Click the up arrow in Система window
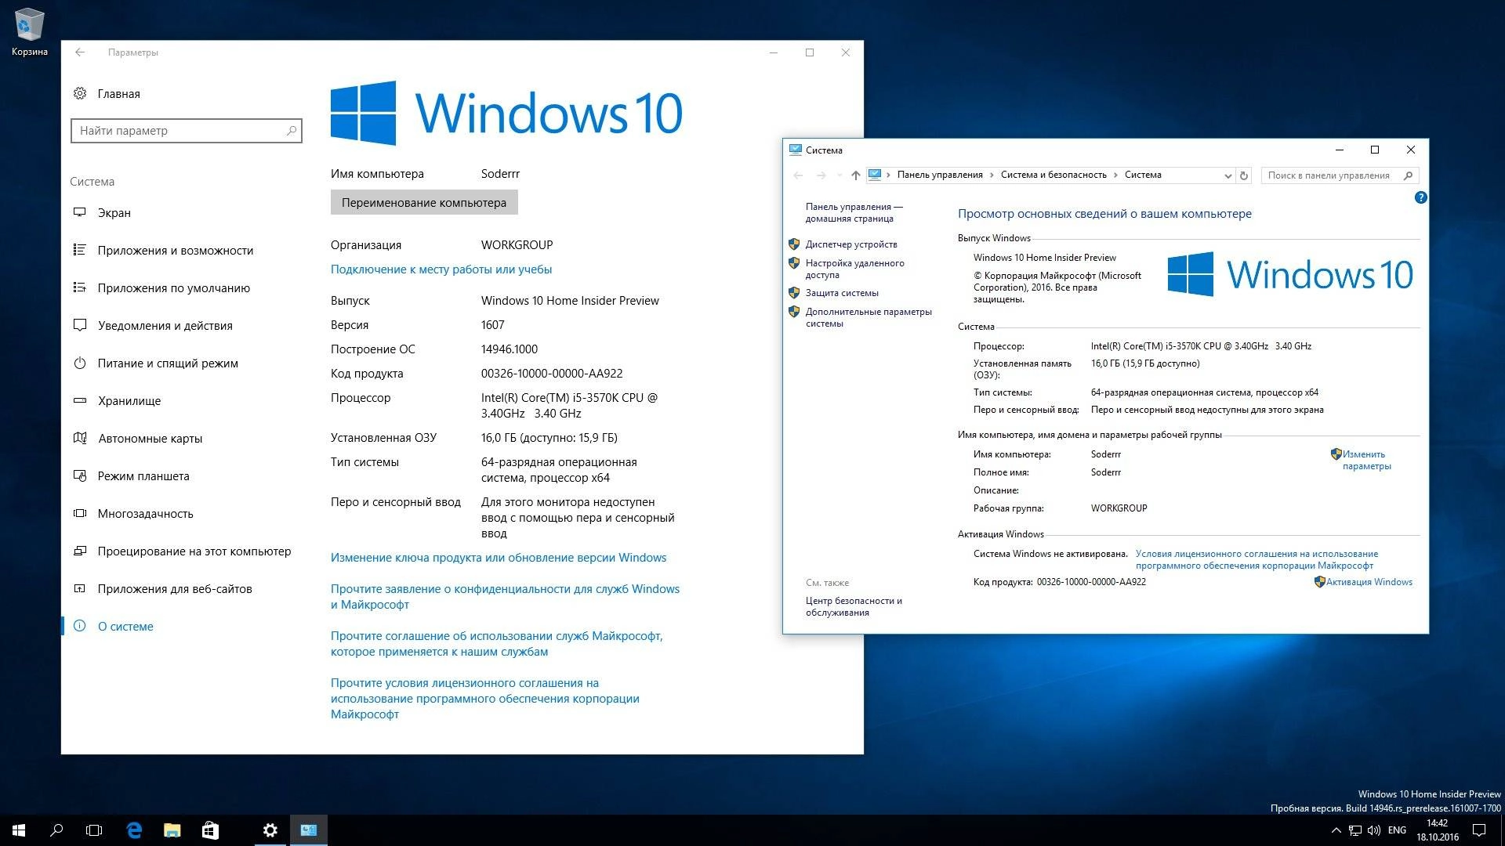This screenshot has width=1505, height=846. (x=855, y=175)
